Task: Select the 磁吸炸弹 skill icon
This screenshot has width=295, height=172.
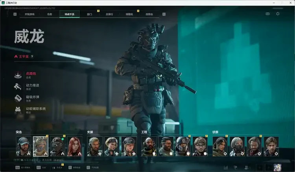Action: click(x=18, y=98)
